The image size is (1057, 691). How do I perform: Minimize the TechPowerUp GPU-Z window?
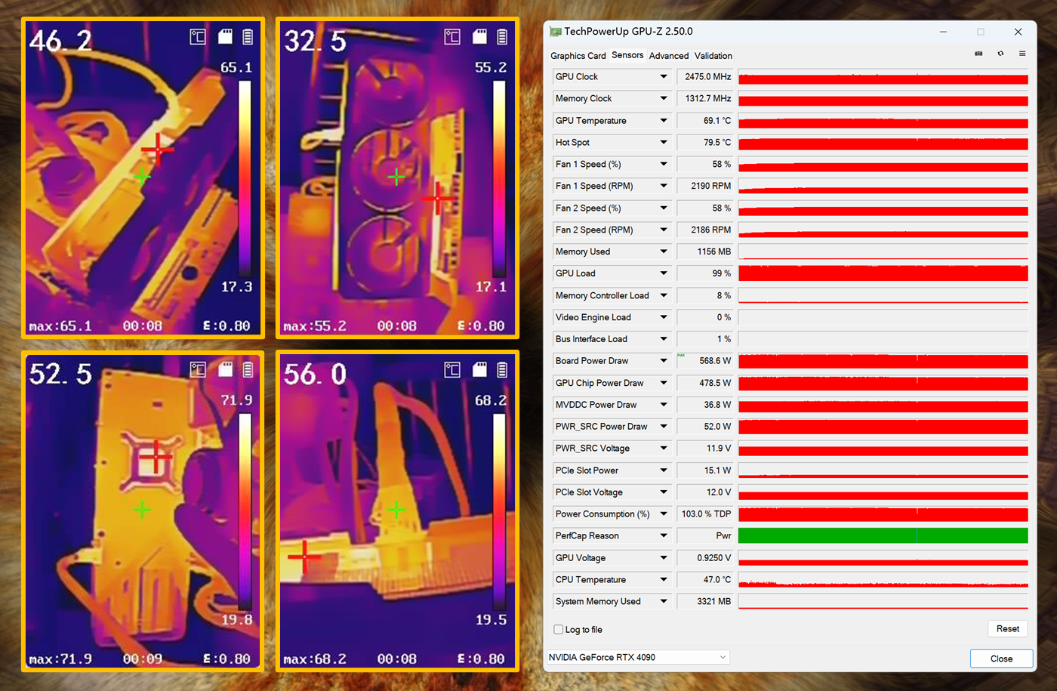pyautogui.click(x=943, y=32)
